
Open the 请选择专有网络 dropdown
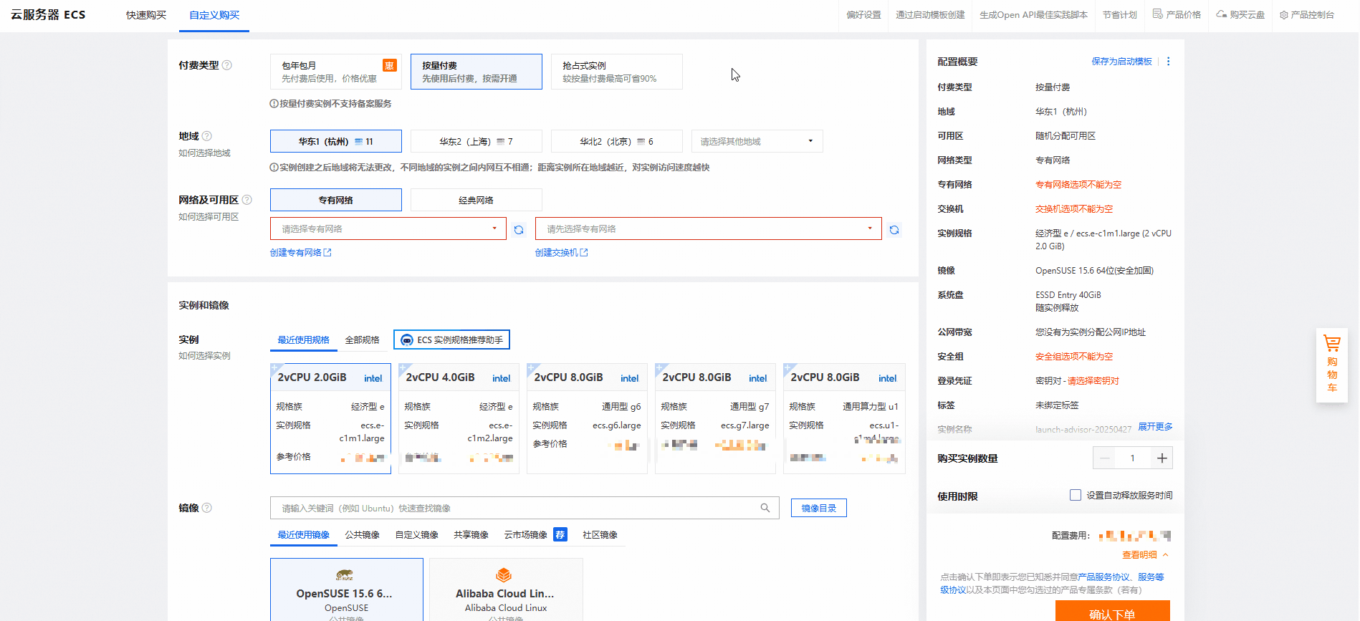coord(388,228)
